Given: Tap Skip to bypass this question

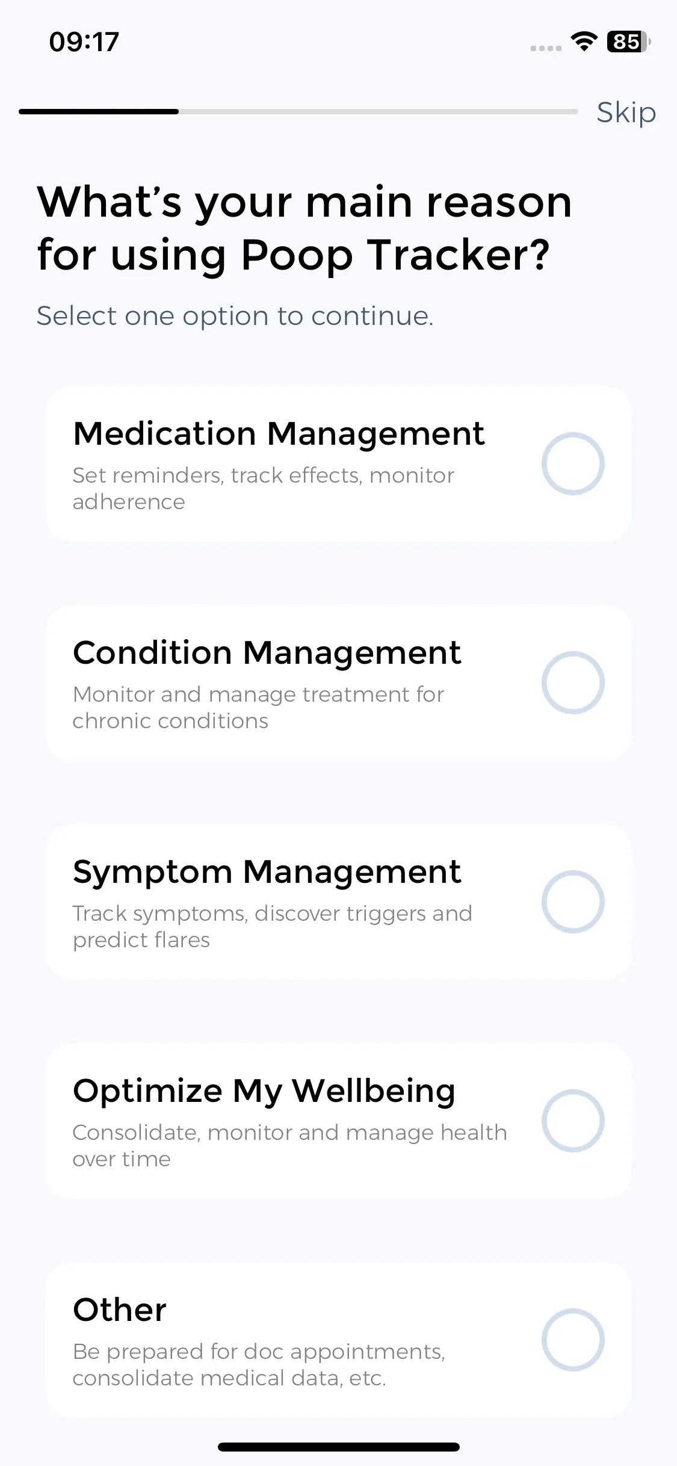Looking at the screenshot, I should (626, 113).
